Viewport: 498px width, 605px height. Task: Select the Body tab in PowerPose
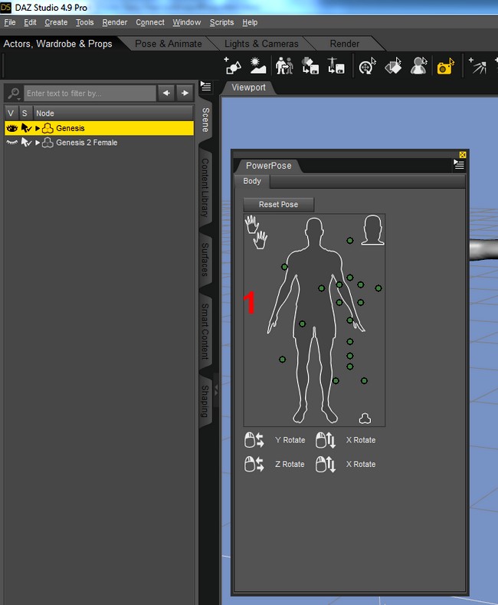tap(252, 181)
